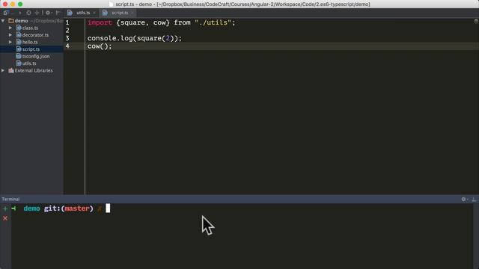Click the External Libraries icon
This screenshot has height=269, width=479.
coord(11,70)
